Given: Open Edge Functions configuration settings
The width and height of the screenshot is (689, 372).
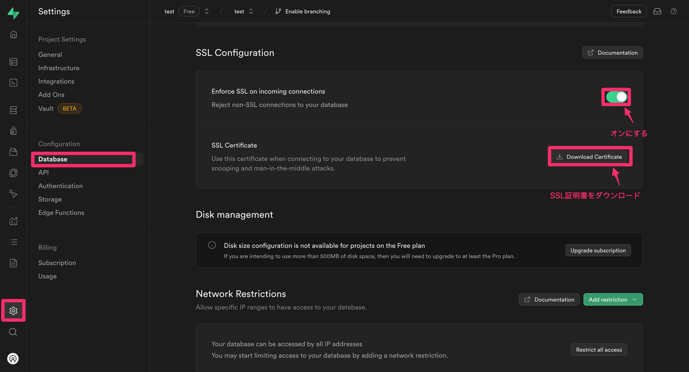Looking at the screenshot, I should [61, 213].
